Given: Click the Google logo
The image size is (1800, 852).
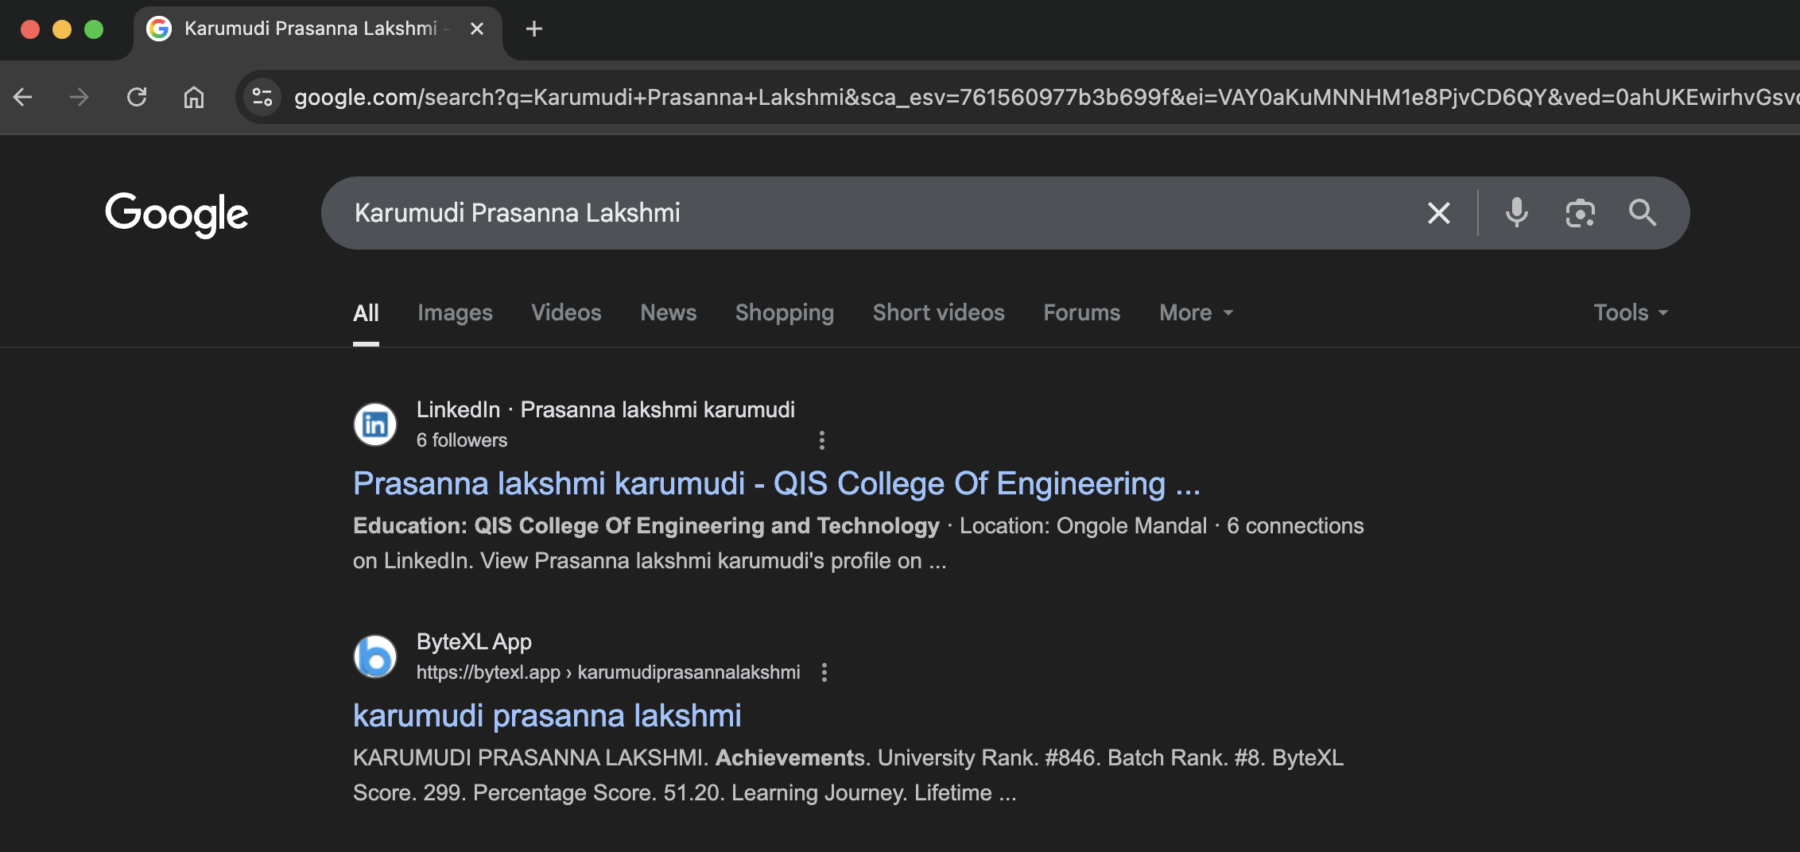Looking at the screenshot, I should point(177,214).
